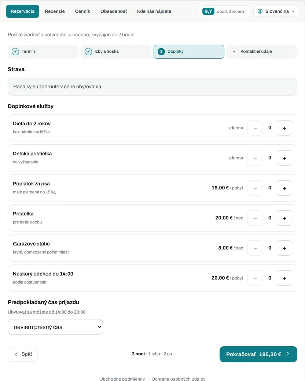Viewport: 305px width, 381px height.
Task: Remove one Detská postieľka
Action: coord(255,158)
